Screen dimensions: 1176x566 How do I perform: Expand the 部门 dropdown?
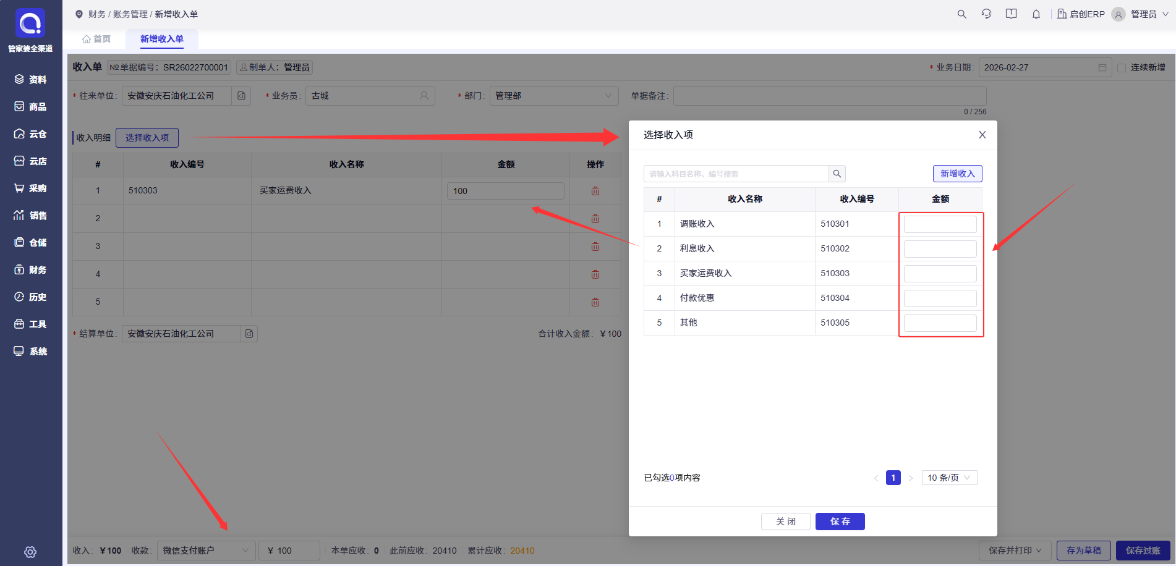coord(554,96)
